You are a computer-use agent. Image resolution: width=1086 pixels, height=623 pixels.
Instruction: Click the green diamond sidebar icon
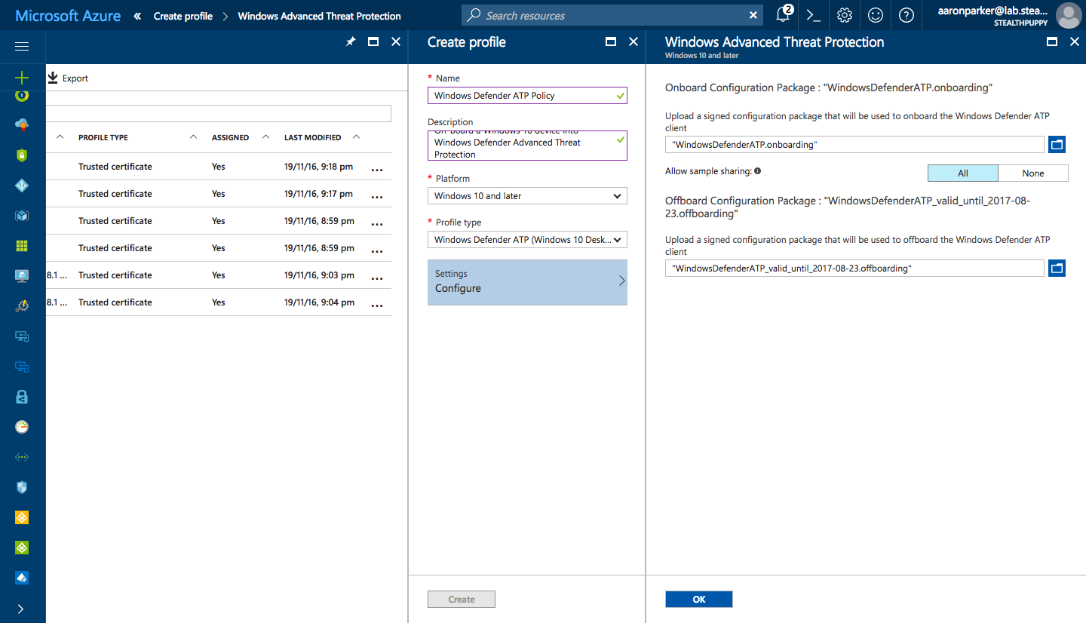click(22, 548)
